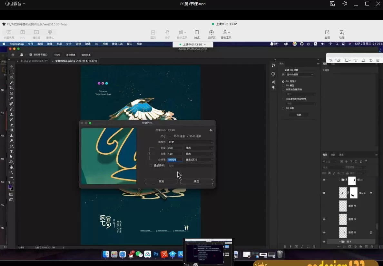Open the resolution unit 像素/英寸 dropdown
The width and height of the screenshot is (383, 266).
tap(199, 160)
